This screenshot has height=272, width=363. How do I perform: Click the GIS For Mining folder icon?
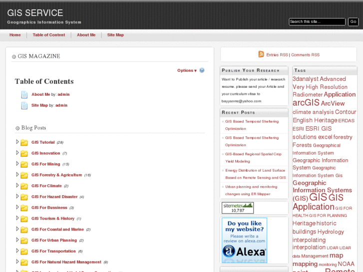tap(24, 164)
